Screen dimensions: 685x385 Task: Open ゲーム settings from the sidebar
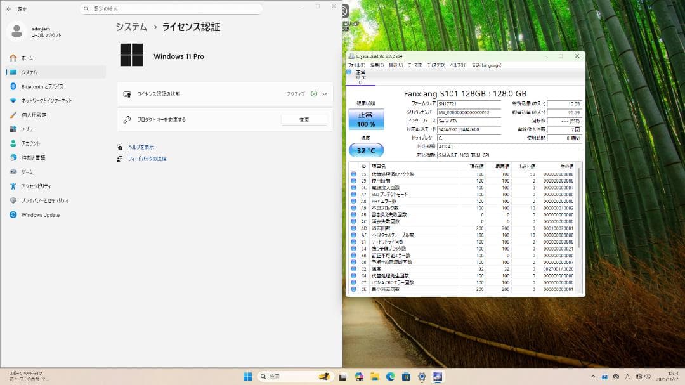point(27,172)
